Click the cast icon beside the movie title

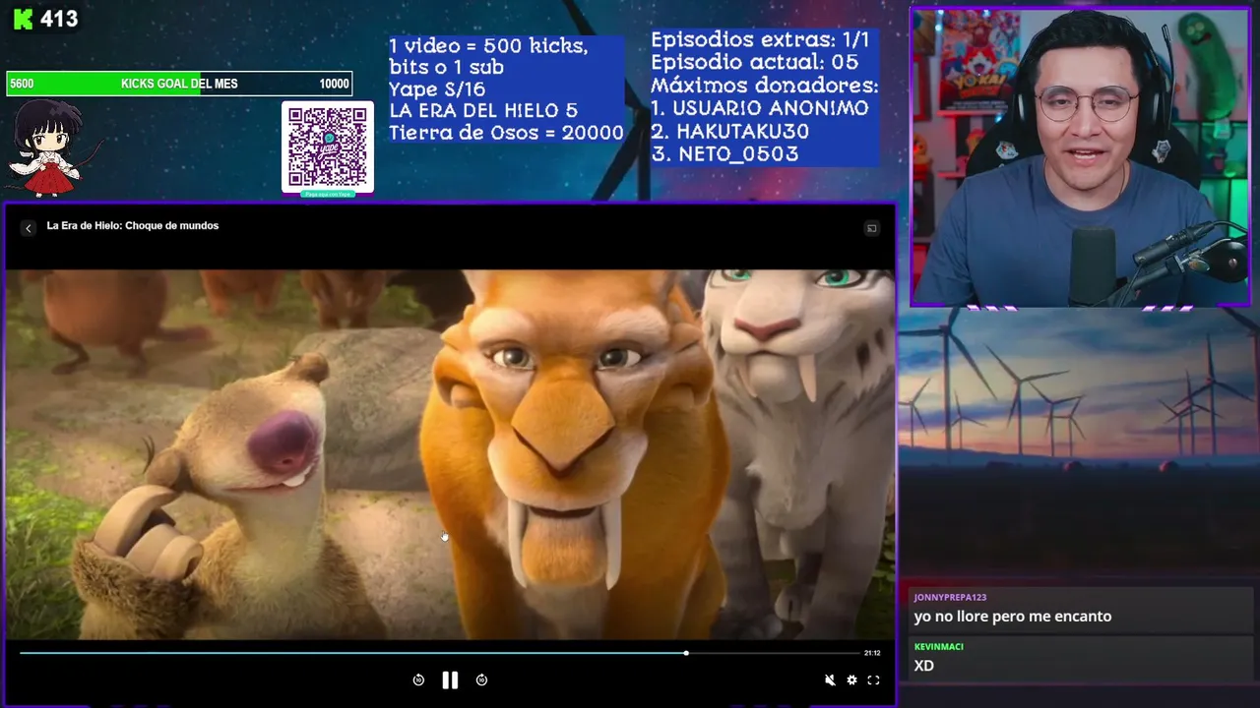(x=871, y=228)
